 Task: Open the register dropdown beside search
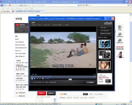[x=91, y=94]
